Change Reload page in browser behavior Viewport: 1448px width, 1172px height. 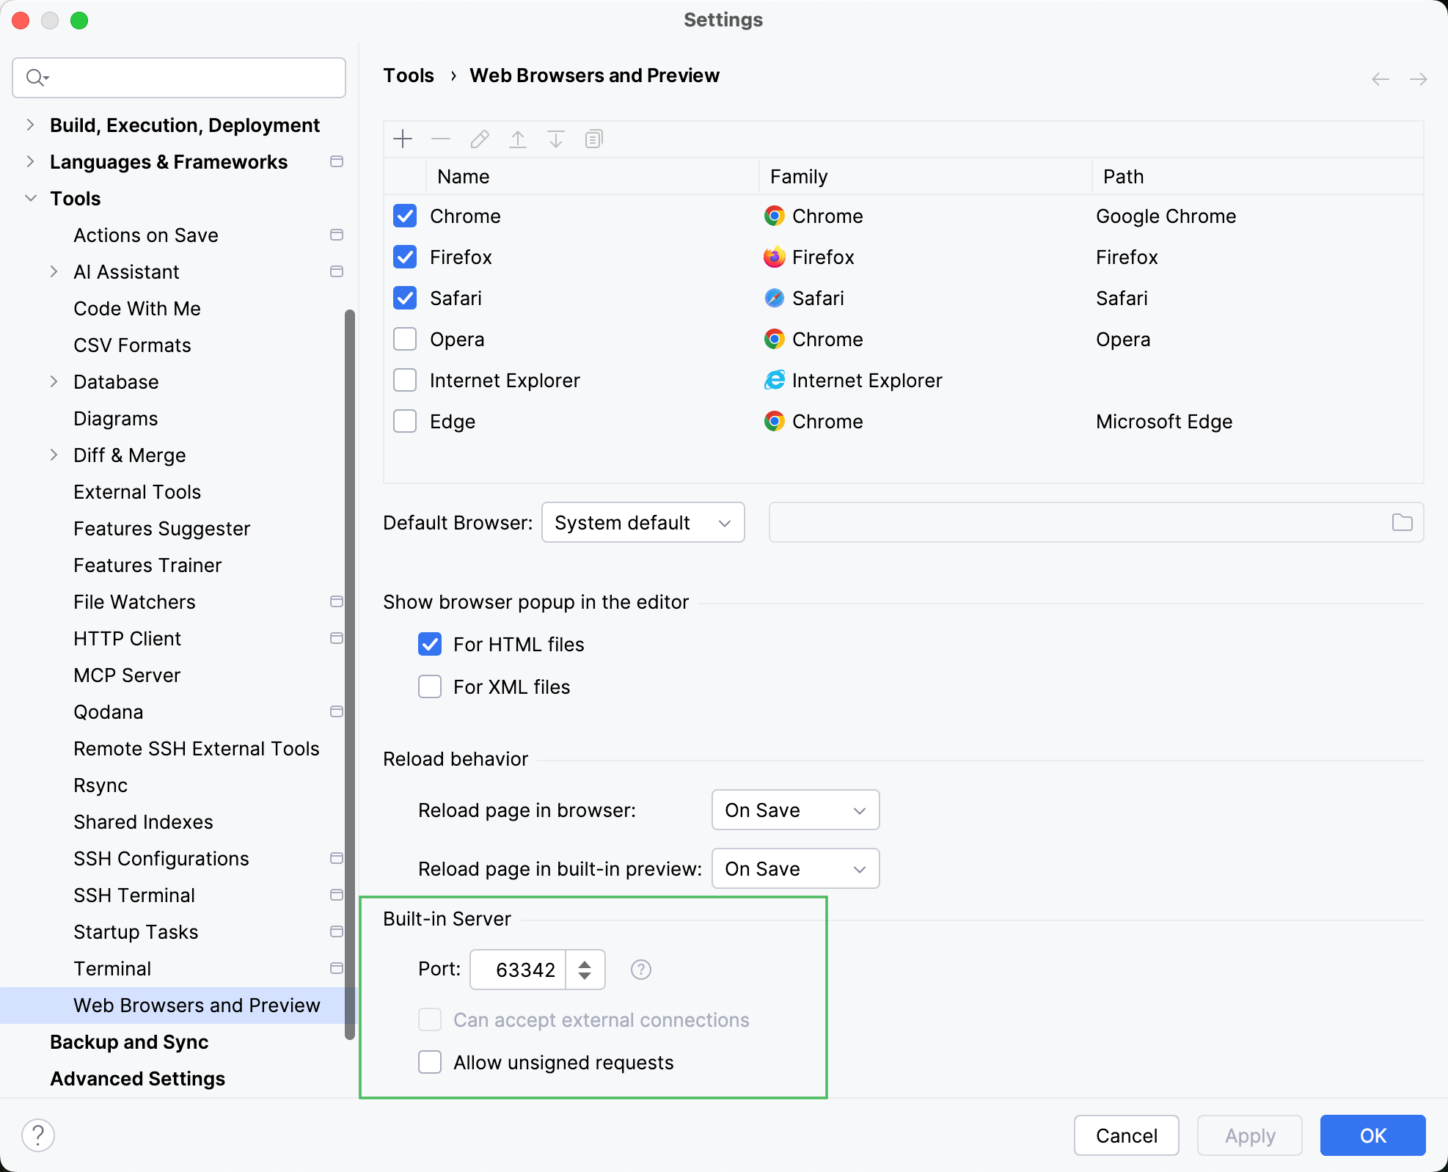pos(795,810)
